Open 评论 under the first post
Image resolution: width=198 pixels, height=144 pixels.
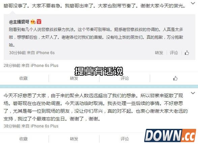(x=124, y=78)
